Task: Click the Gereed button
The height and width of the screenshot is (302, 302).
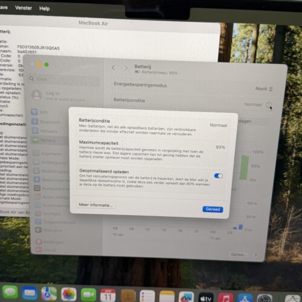Action: coord(213,210)
